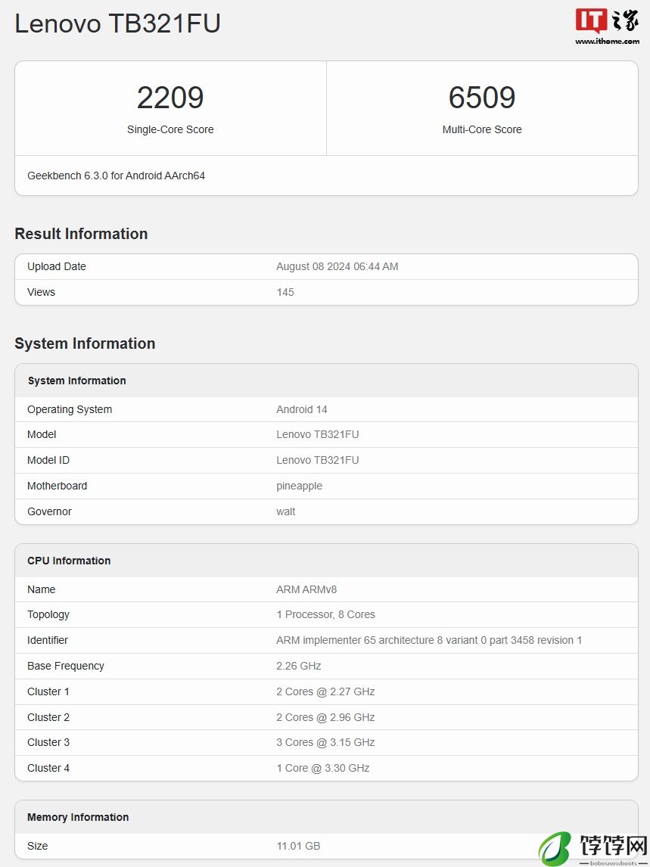650x867 pixels.
Task: Select the memory size value 11.01 GB
Action: 298,846
